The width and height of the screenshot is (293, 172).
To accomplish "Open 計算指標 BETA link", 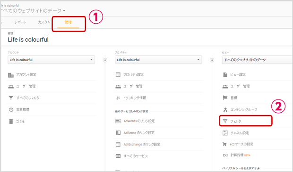I will pyautogui.click(x=240, y=155).
